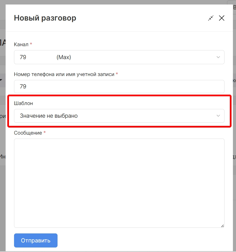
Task: Click inside the Сообщение message text area
Action: pyautogui.click(x=119, y=183)
